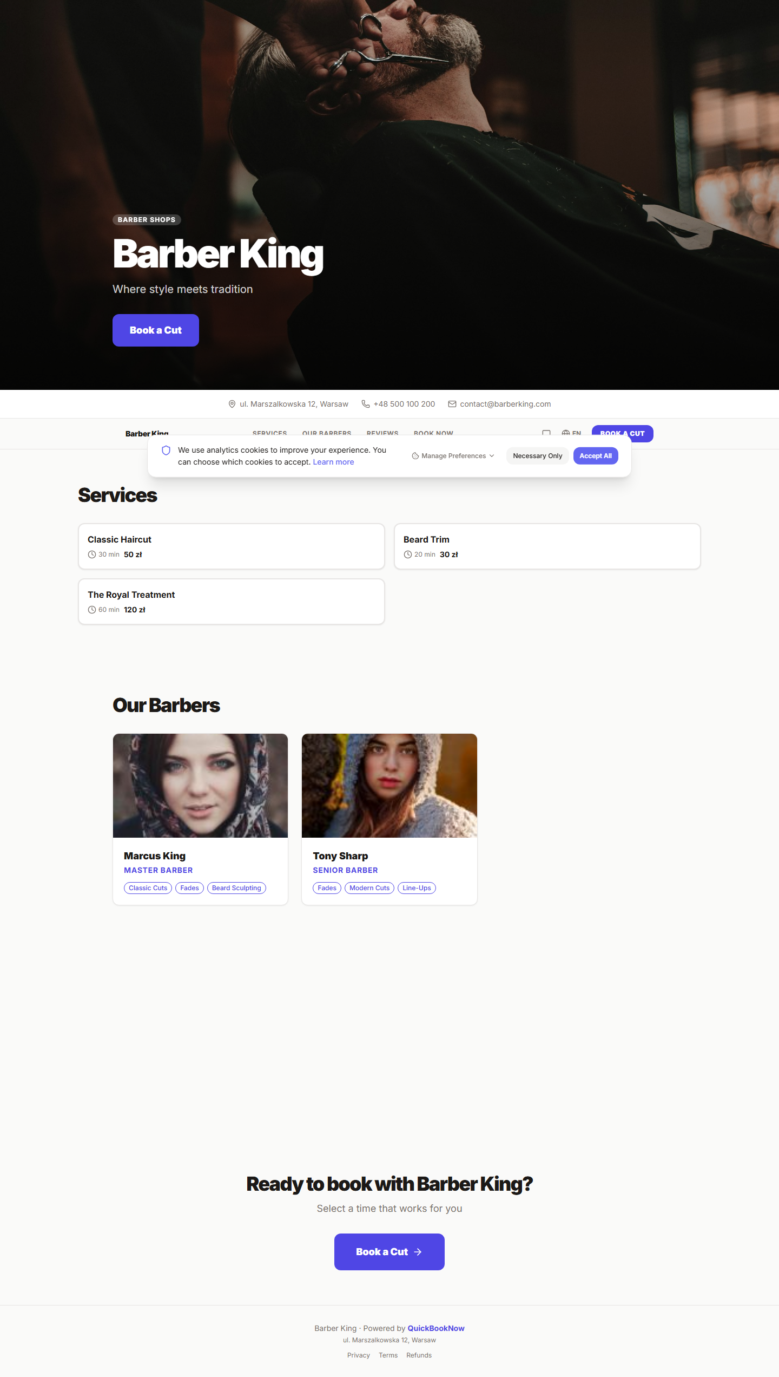Viewport: 779px width, 1377px height.
Task: Select Marcus King's barber photo
Action: pyautogui.click(x=200, y=786)
